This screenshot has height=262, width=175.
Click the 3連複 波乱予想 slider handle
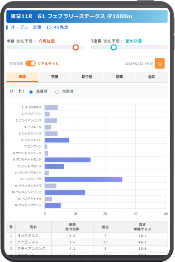[x=114, y=47]
